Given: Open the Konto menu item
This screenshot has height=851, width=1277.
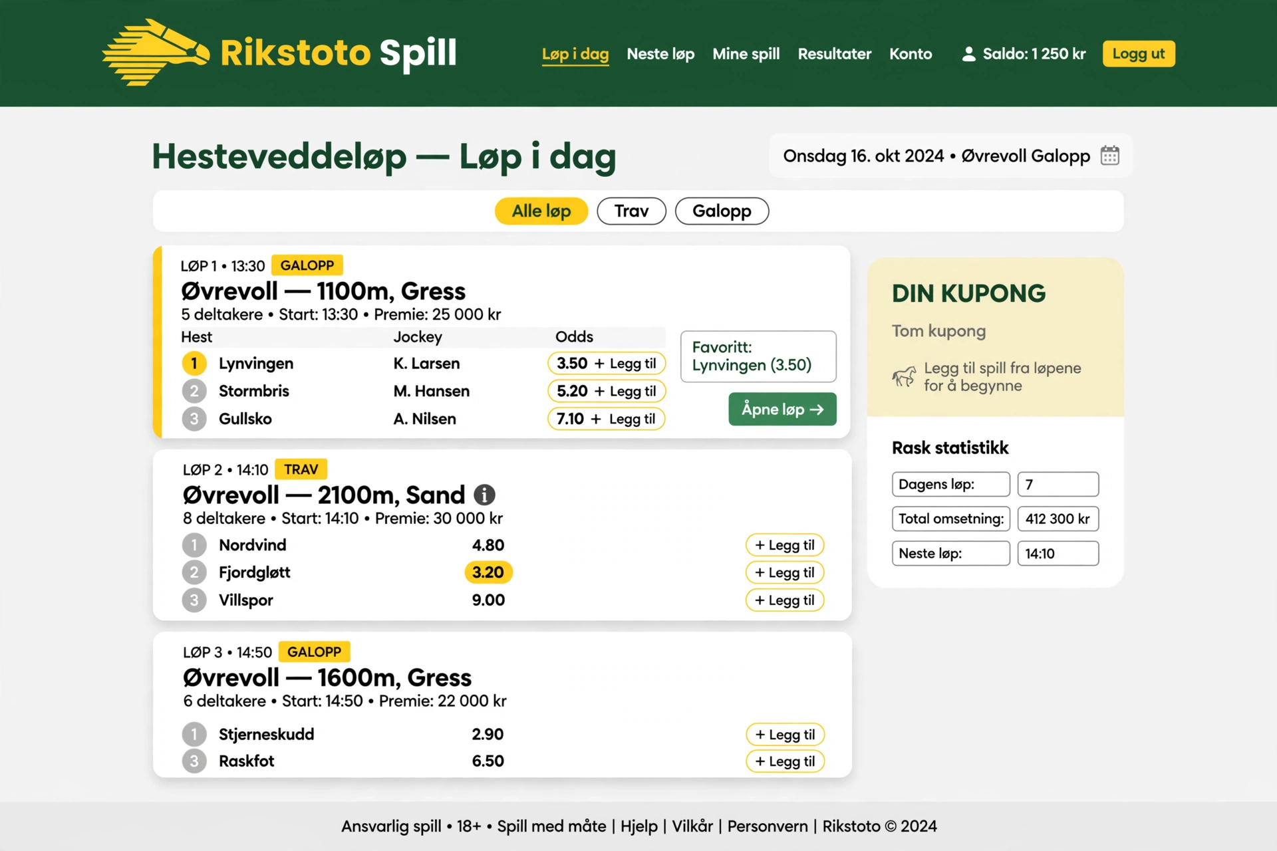Looking at the screenshot, I should point(911,54).
